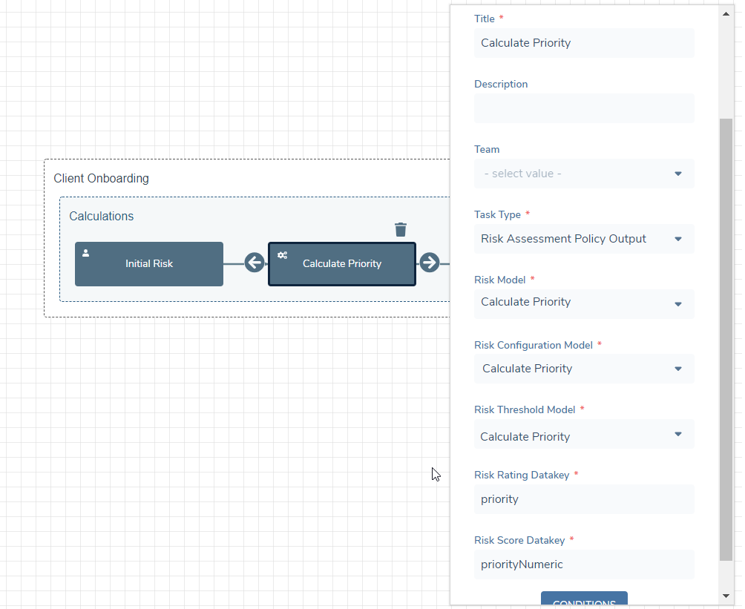This screenshot has width=745, height=609.
Task: Select the Initial Risk task node
Action: [149, 264]
